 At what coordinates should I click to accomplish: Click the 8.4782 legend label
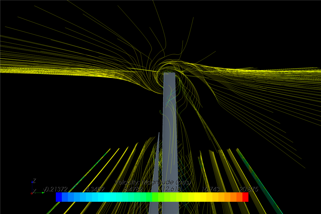[134, 189]
